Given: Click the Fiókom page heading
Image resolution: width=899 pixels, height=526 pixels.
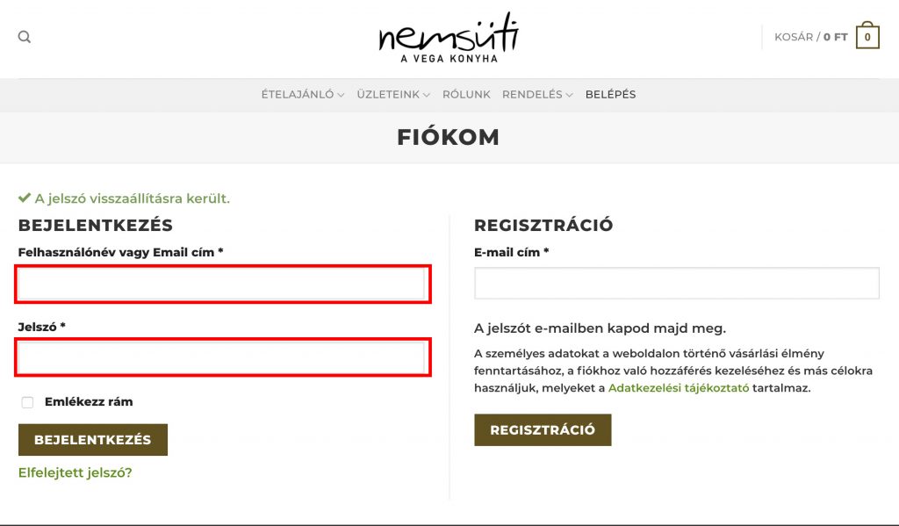Looking at the screenshot, I should point(448,137).
